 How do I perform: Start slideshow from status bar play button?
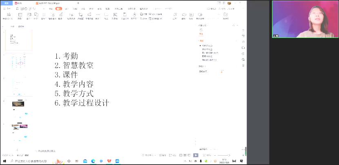pos(196,155)
